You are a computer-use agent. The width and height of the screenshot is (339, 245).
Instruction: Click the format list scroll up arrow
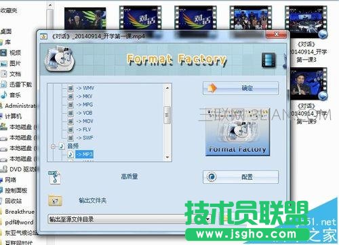pyautogui.click(x=167, y=88)
